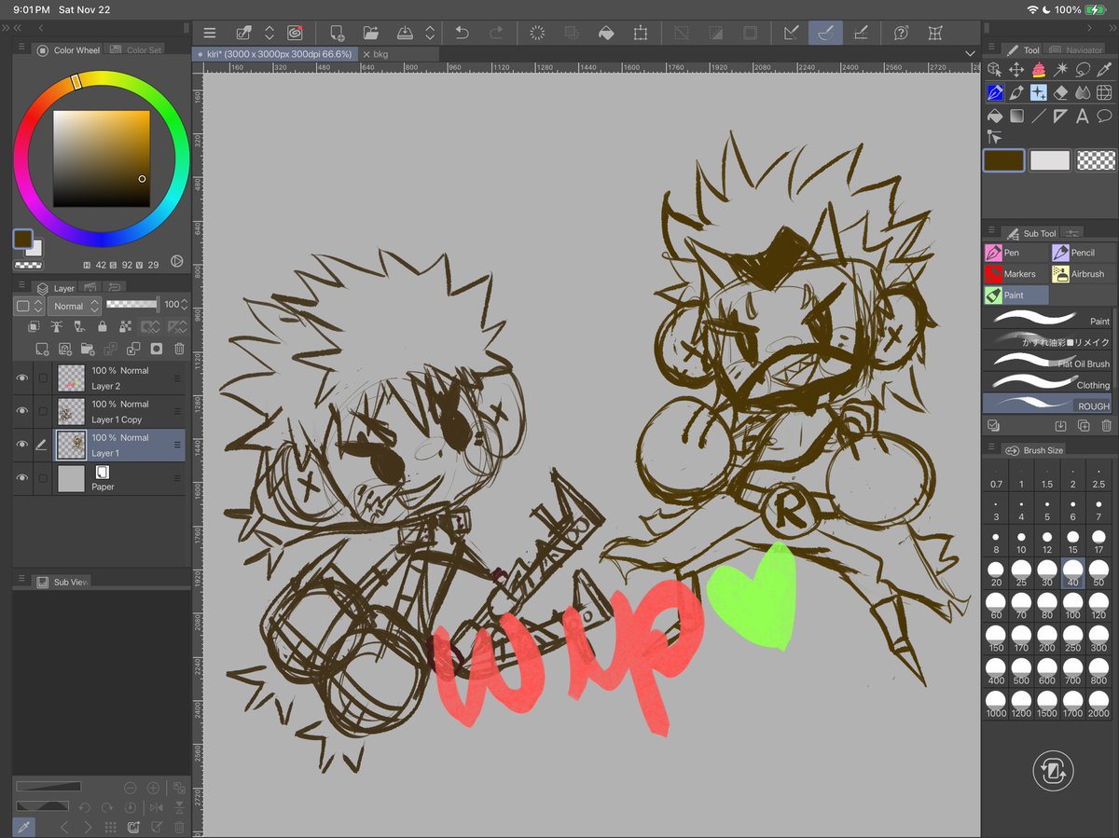
Task: Select the Operation object tool
Action: (x=995, y=70)
